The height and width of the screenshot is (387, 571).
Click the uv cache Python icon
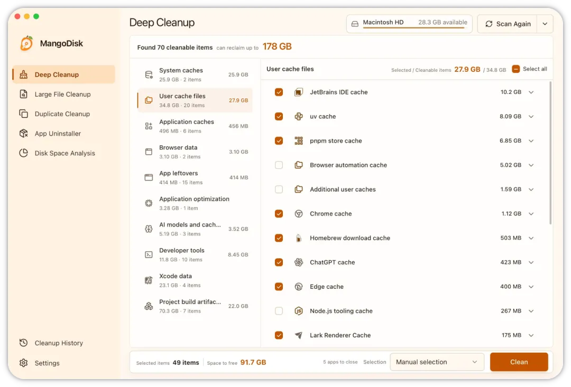tap(299, 116)
